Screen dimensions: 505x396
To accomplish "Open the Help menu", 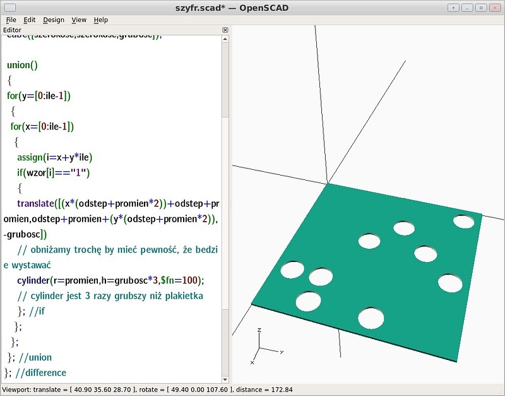I will pos(101,20).
